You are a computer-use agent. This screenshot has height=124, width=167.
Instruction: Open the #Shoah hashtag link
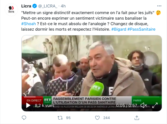[x=29, y=24]
